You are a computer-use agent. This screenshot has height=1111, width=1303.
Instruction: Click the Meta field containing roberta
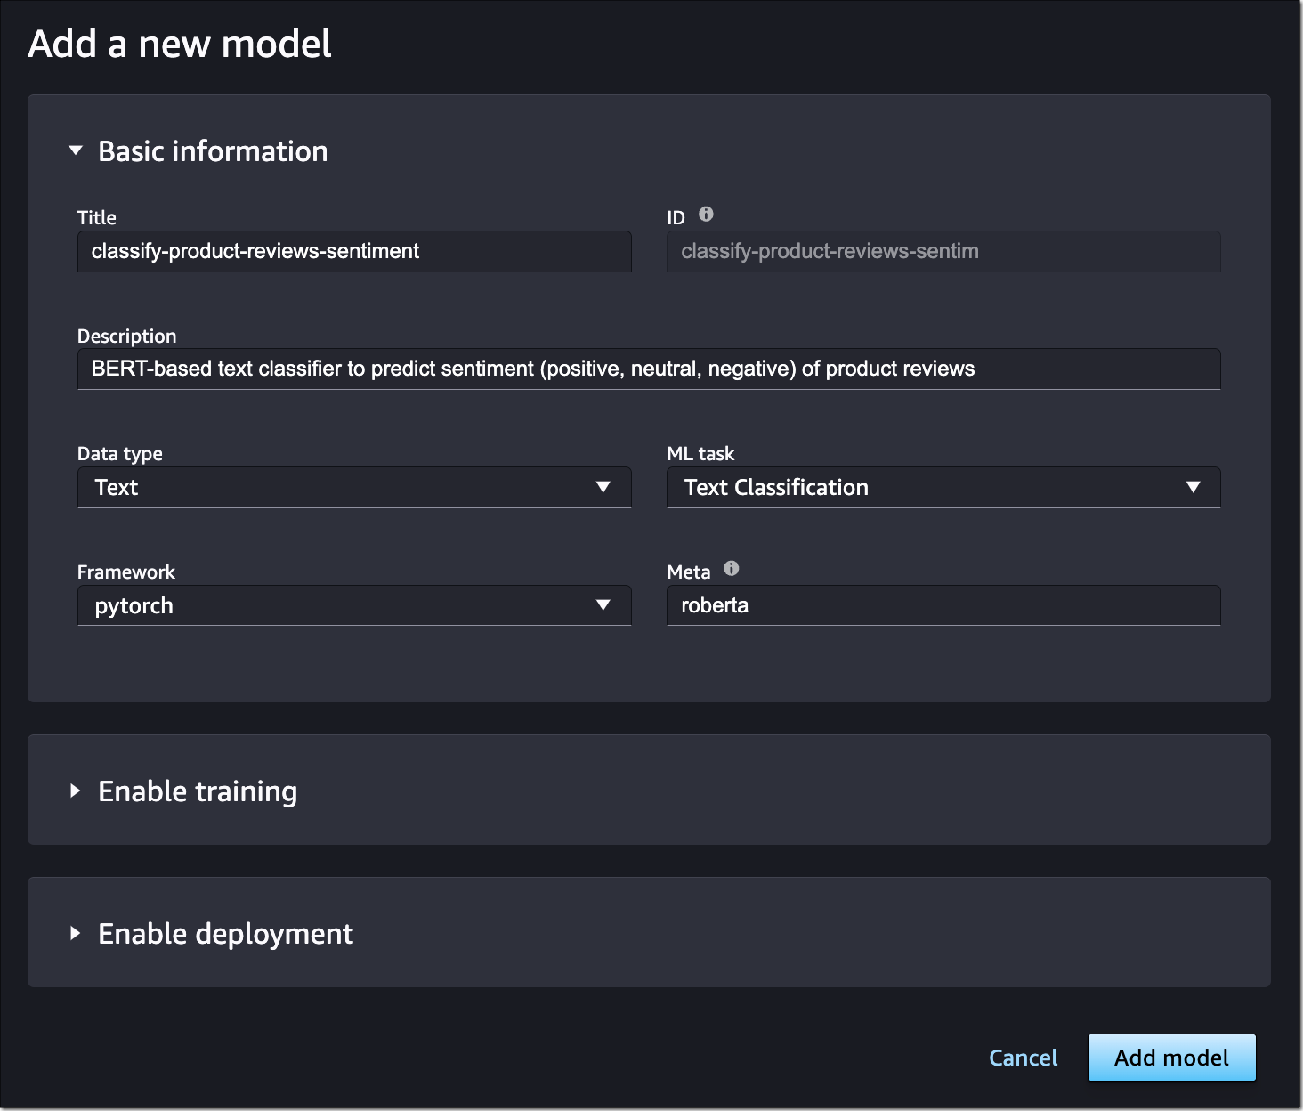pos(943,605)
